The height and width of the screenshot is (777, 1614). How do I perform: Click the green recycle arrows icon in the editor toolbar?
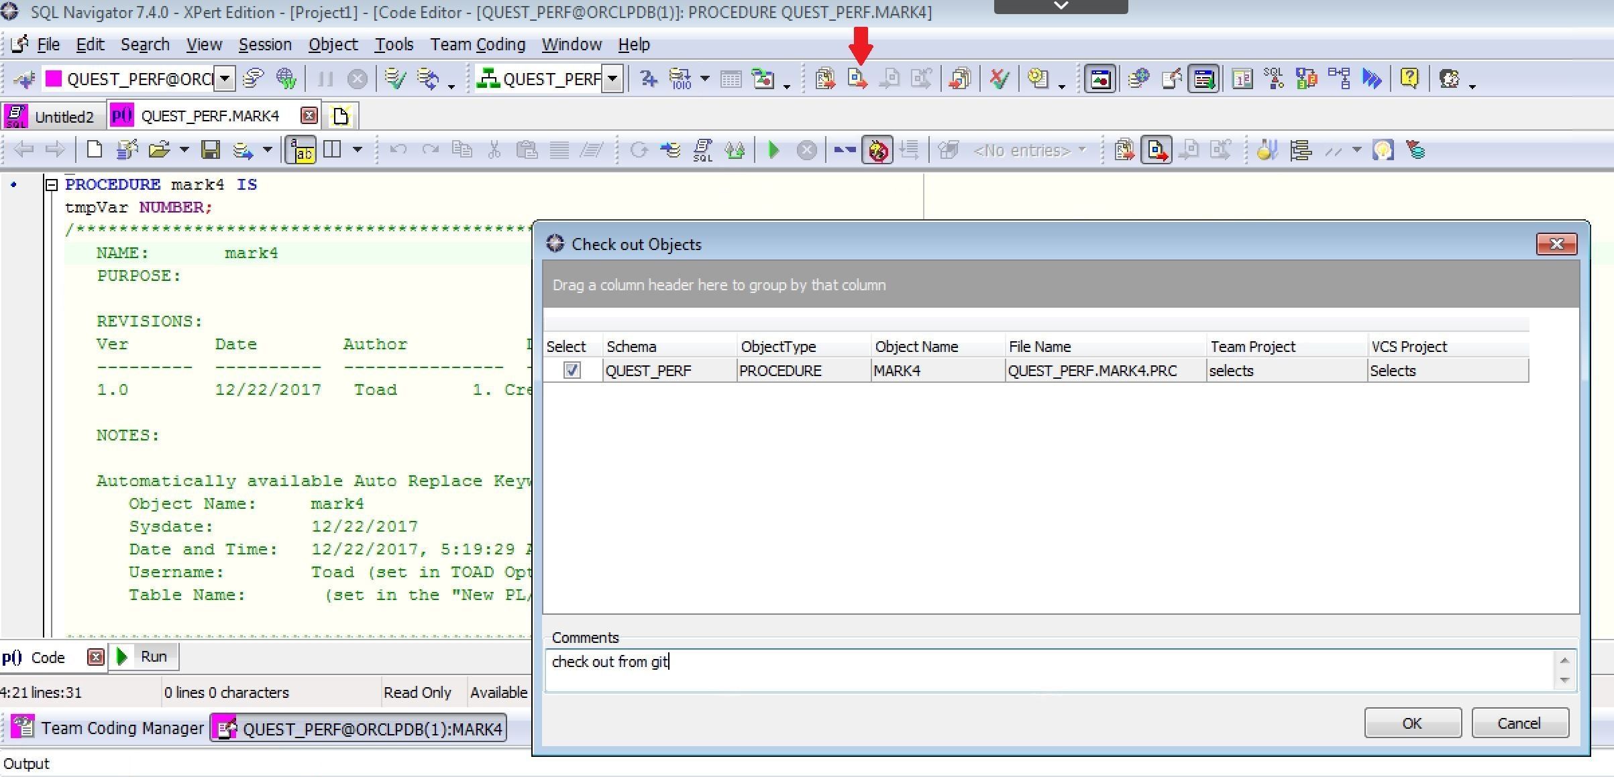tap(735, 150)
